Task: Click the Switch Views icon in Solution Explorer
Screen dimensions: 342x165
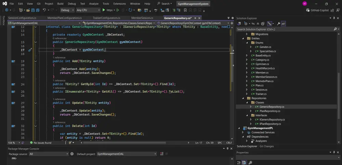Action: click(x=239, y=24)
